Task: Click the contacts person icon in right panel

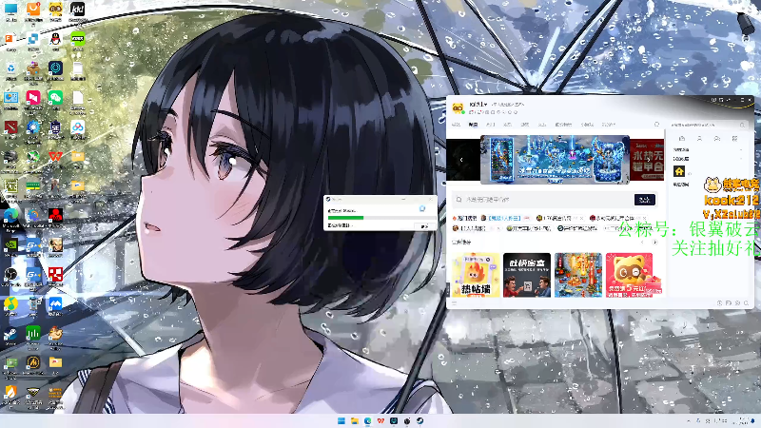Action: (699, 139)
